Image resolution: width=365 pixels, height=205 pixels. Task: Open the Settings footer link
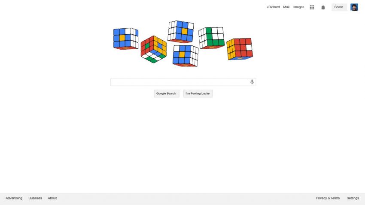pos(353,198)
